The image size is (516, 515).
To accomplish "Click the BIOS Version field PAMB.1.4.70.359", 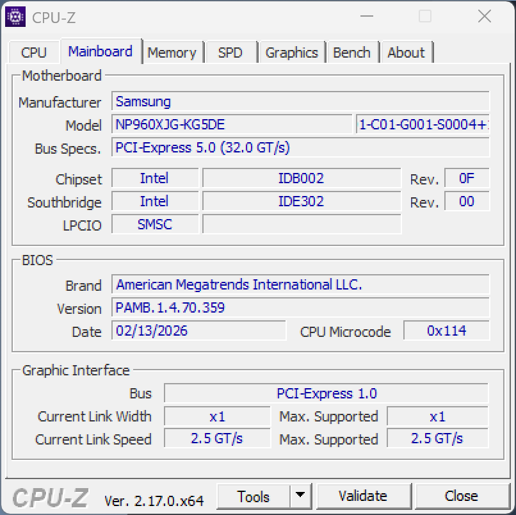I will click(300, 307).
